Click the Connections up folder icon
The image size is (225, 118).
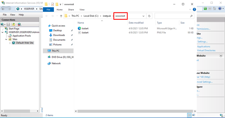[x=14, y=25]
